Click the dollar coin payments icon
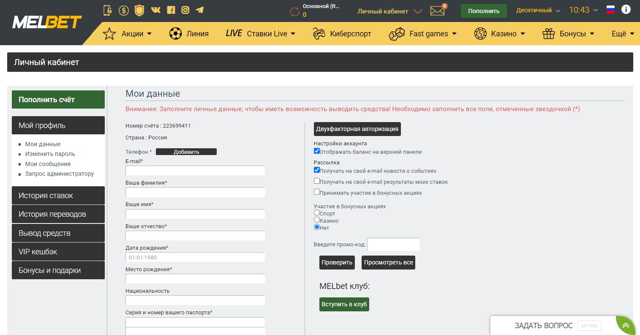 (x=123, y=10)
